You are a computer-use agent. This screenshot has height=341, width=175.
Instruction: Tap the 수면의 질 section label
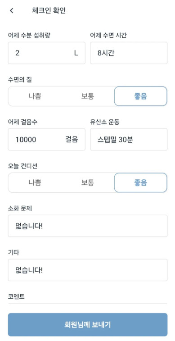(20, 80)
